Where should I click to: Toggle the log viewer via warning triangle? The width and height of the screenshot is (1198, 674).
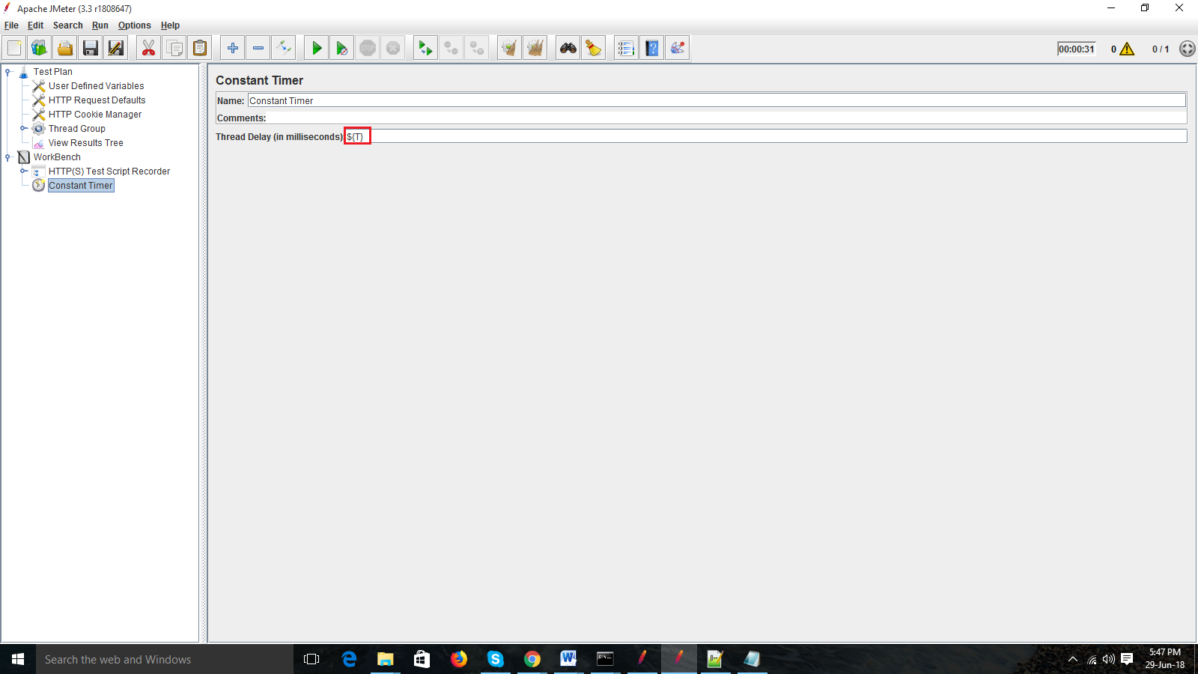click(x=1127, y=49)
